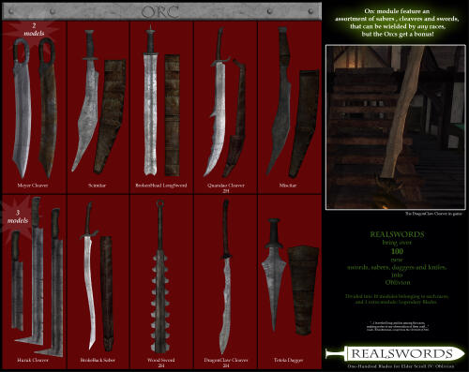
Task: Click the 'BrokeBack Saber' caption
Action: 98,360
